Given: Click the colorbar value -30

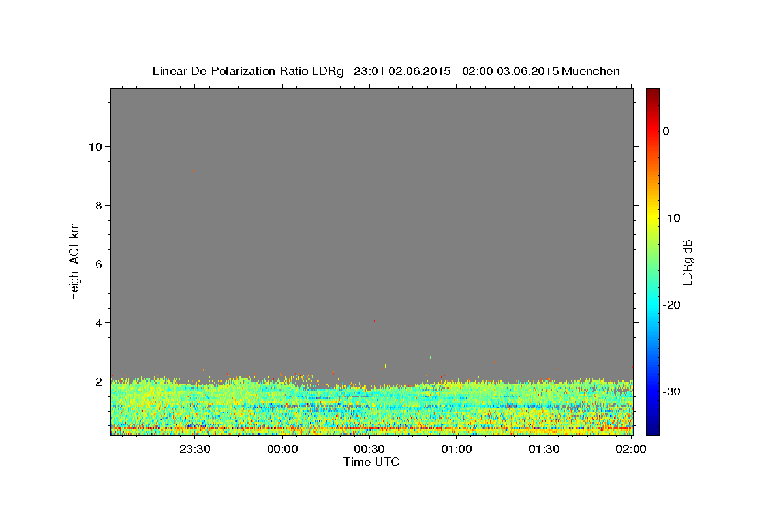Looking at the screenshot, I should tap(672, 391).
